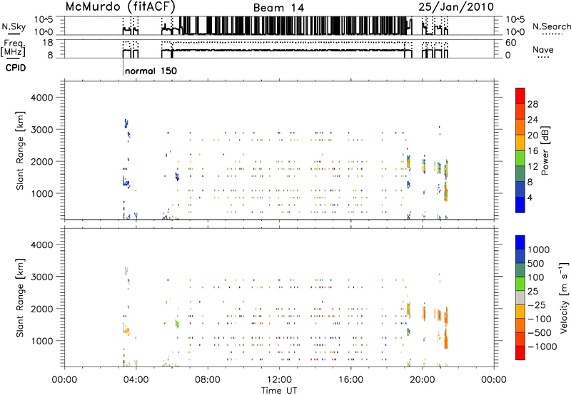571x395 pixels.
Task: Select the 3000 tick in Velocity panel
Action: pos(41,277)
